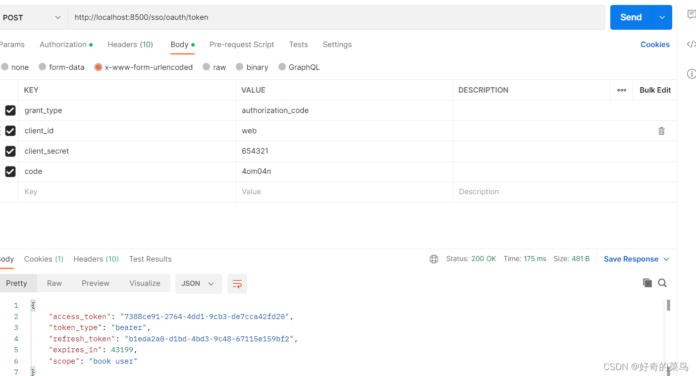Delete the client_id row using the trash icon
The height and width of the screenshot is (376, 696).
[661, 131]
